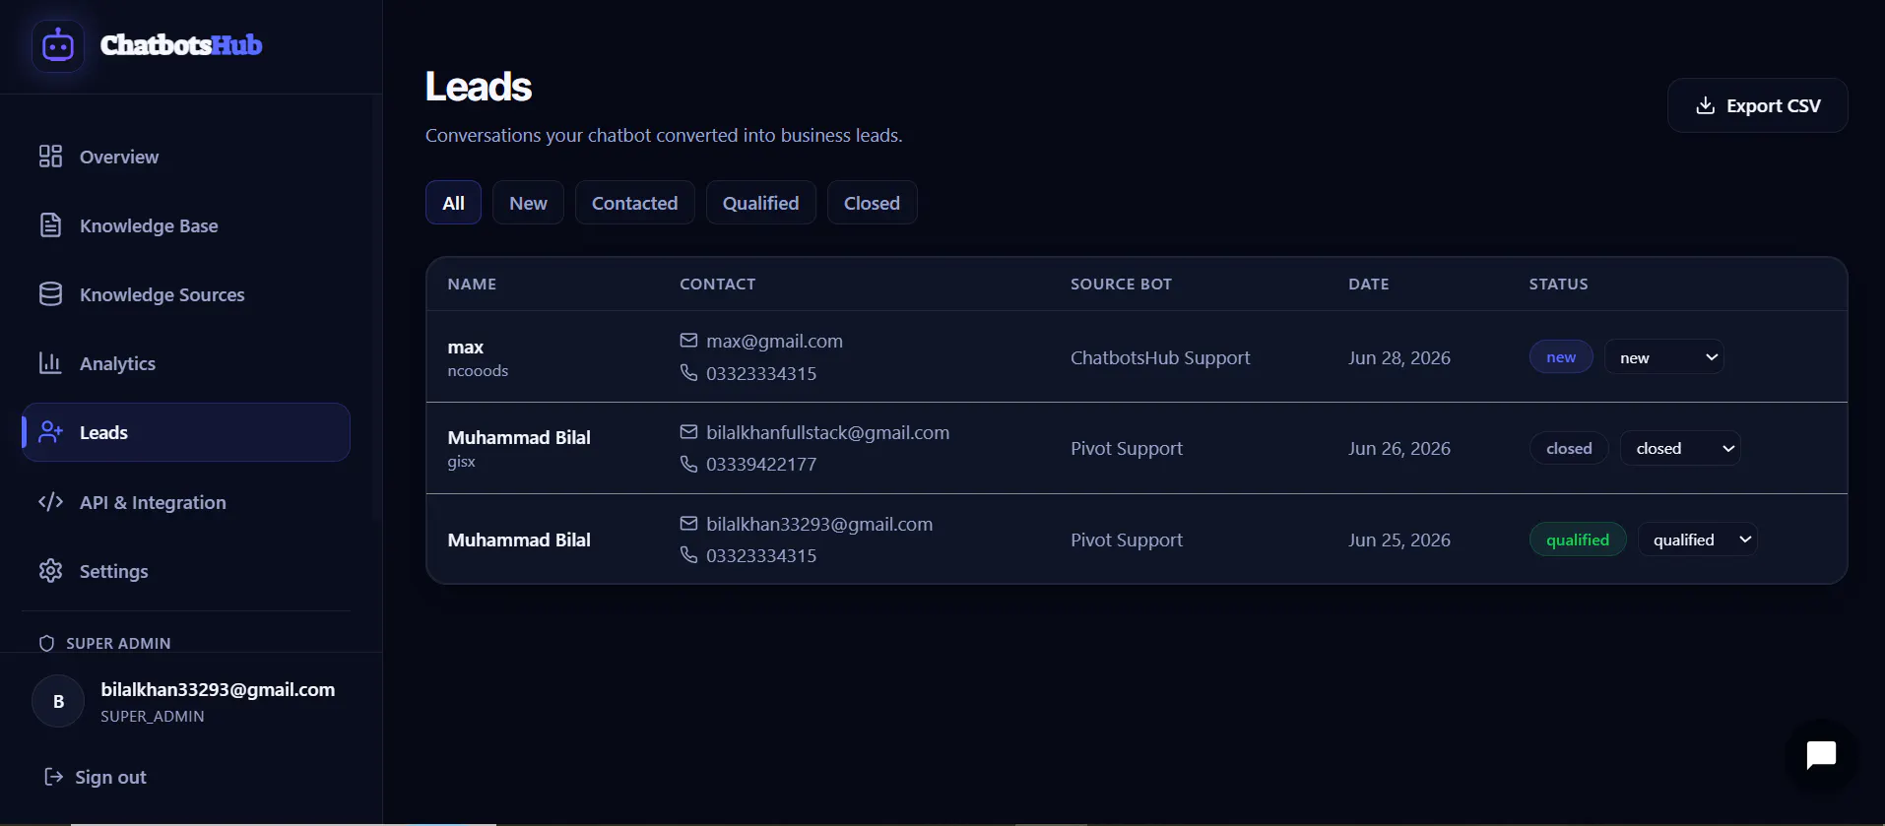Filter leads by Contacted

pos(635,203)
